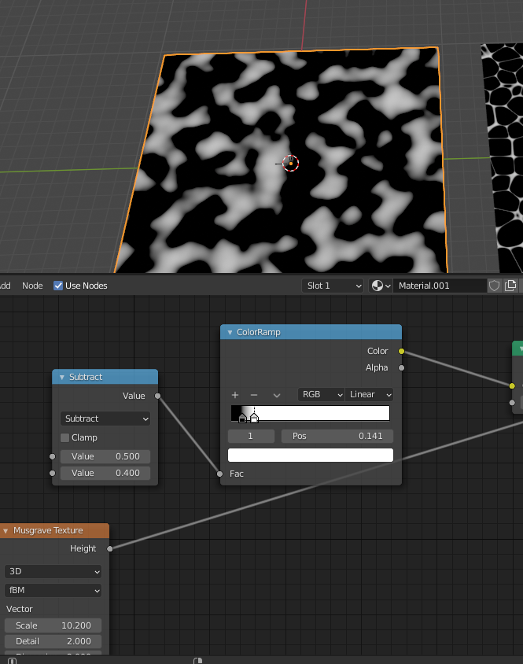Click the add color stop plus icon
The width and height of the screenshot is (523, 664).
(x=234, y=395)
